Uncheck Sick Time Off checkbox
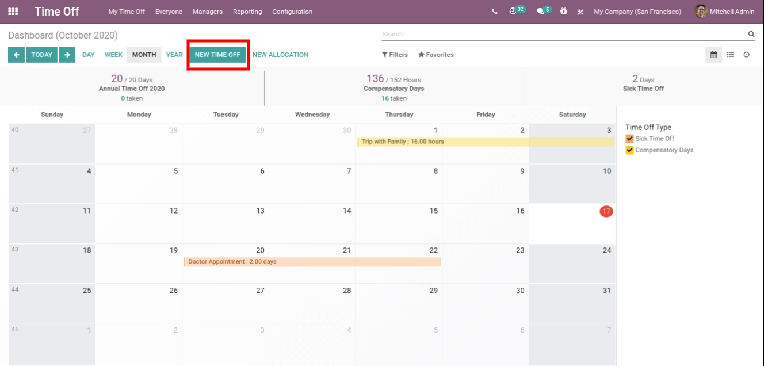 [x=629, y=139]
